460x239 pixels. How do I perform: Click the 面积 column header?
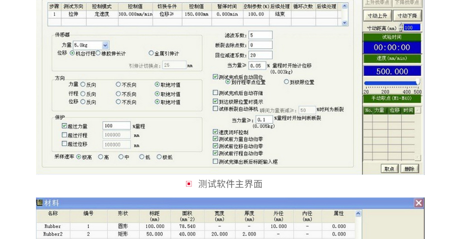point(187,216)
